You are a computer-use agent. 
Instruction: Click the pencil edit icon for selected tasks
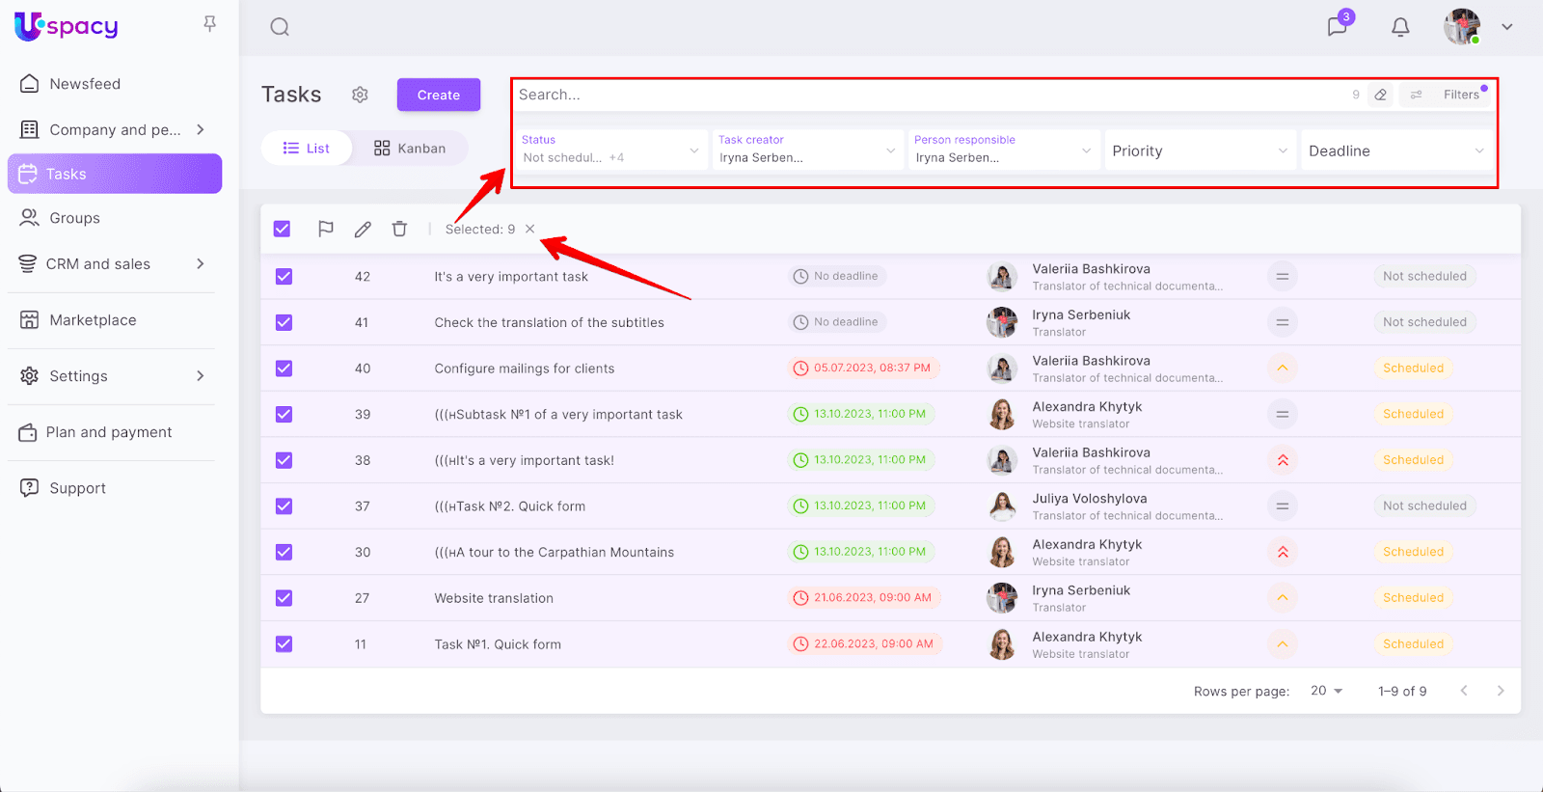click(x=363, y=229)
